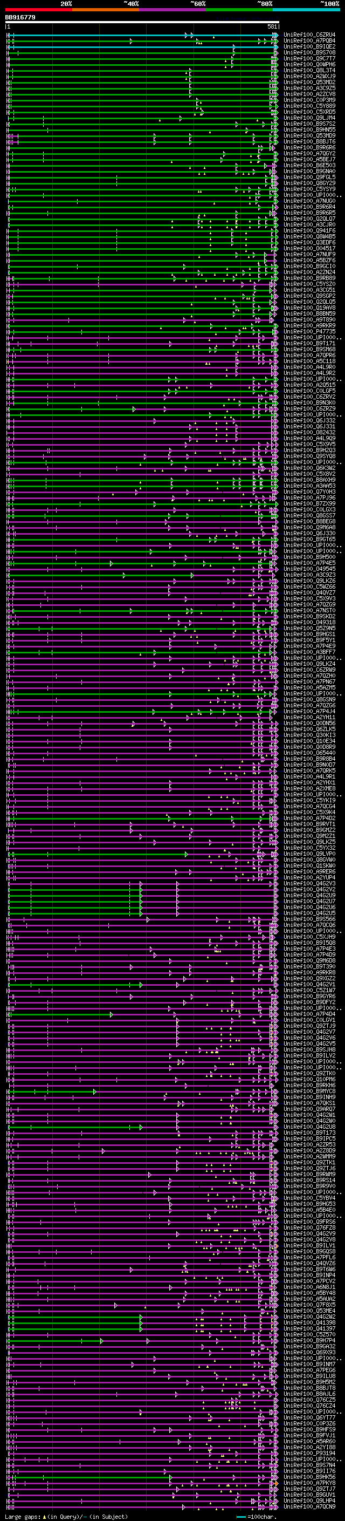This screenshot has height=1521, width=345.
Task: Click the purple ~60% identity legend segment
Action: tap(173, 10)
